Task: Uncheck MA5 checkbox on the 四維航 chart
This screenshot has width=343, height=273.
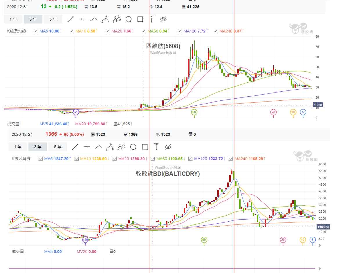Action: coord(36,31)
